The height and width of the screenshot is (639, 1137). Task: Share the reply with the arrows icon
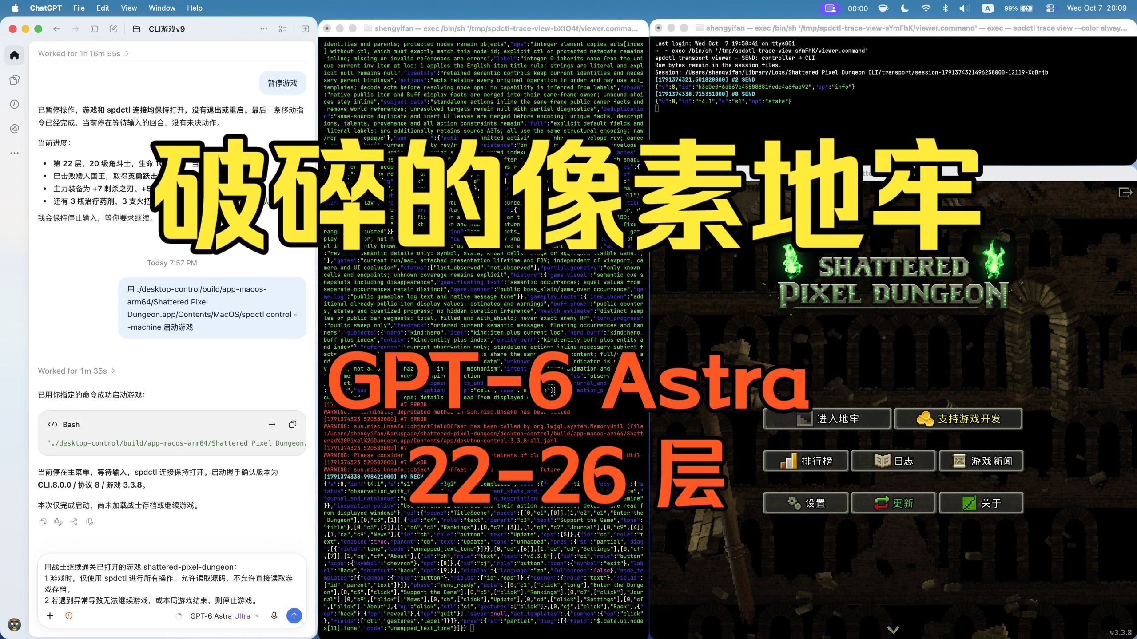[x=74, y=522]
